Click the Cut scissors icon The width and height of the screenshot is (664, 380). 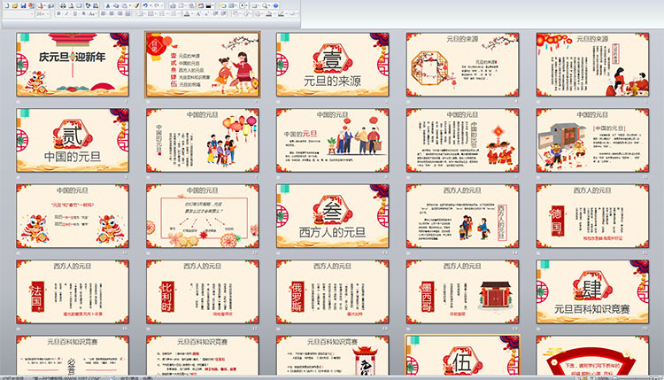coord(107,6)
